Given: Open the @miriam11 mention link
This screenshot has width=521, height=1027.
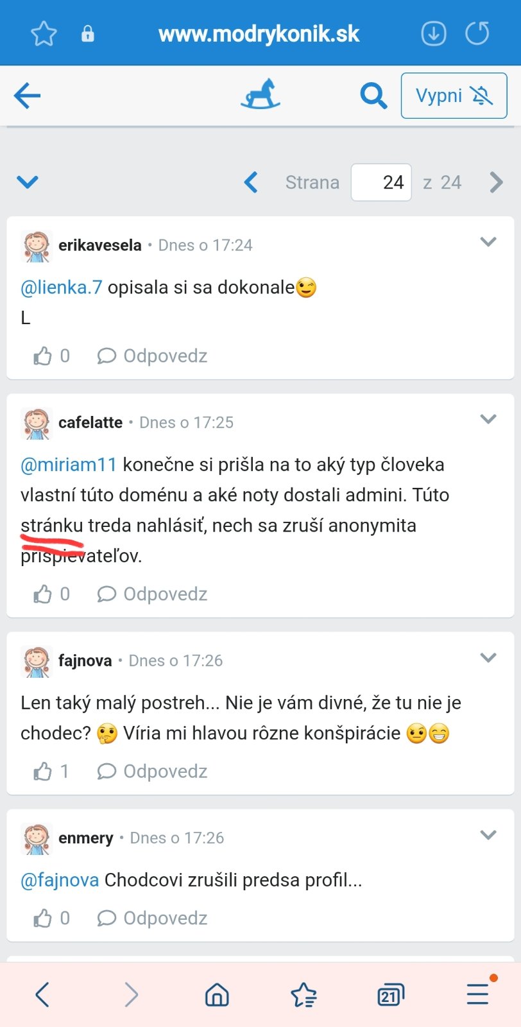Looking at the screenshot, I should pyautogui.click(x=69, y=464).
